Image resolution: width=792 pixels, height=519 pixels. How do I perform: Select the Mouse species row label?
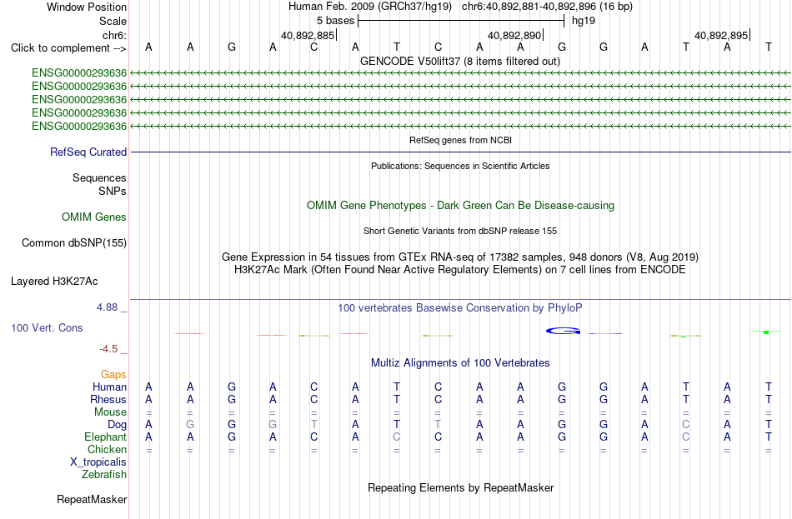110,412
